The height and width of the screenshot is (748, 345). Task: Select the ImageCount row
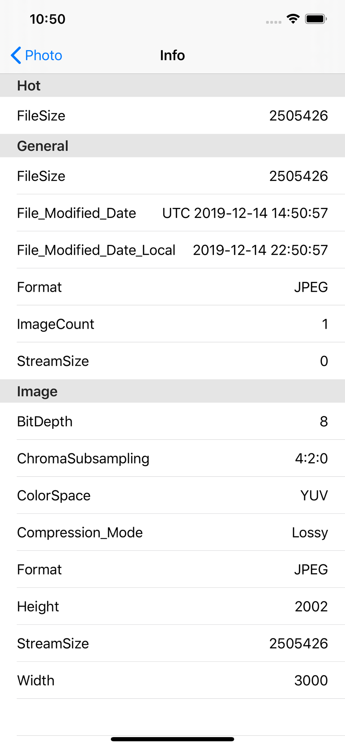pos(172,324)
